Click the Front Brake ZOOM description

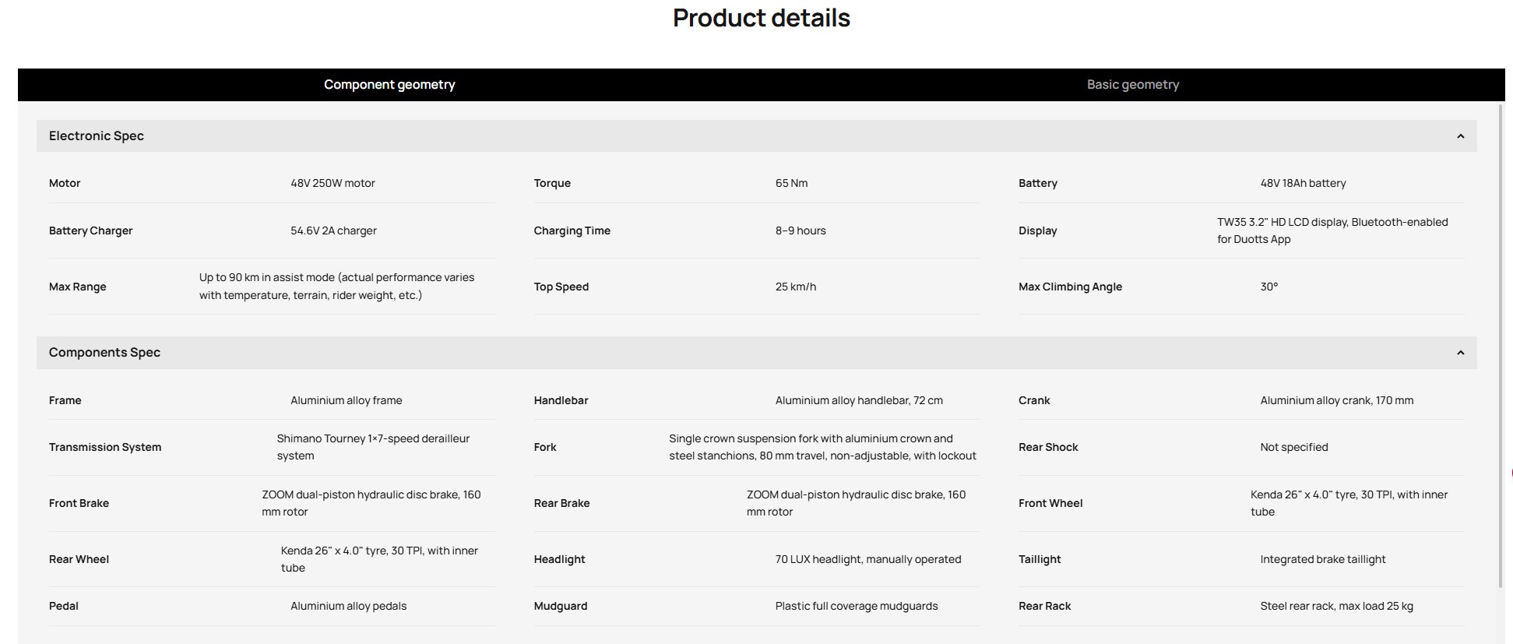pos(371,503)
